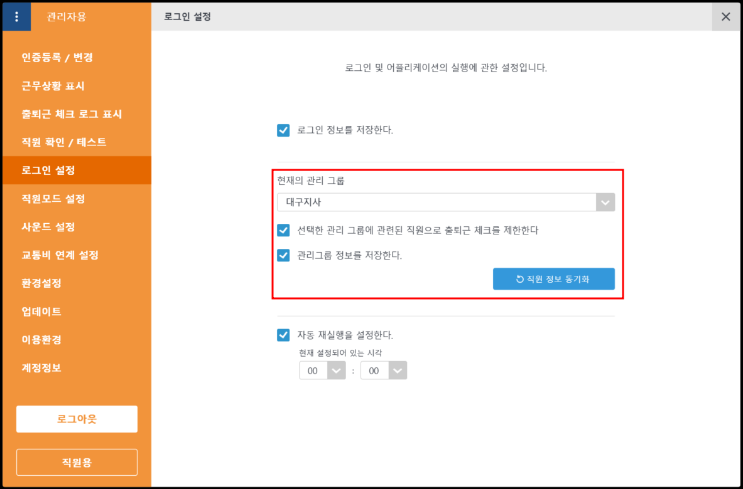The image size is (743, 489).
Task: Open 출퇴근 체크 로그 표시 menu
Action: tap(72, 114)
